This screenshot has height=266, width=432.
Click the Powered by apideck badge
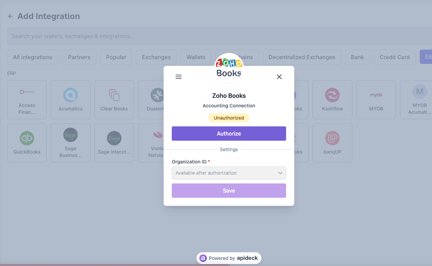click(229, 258)
